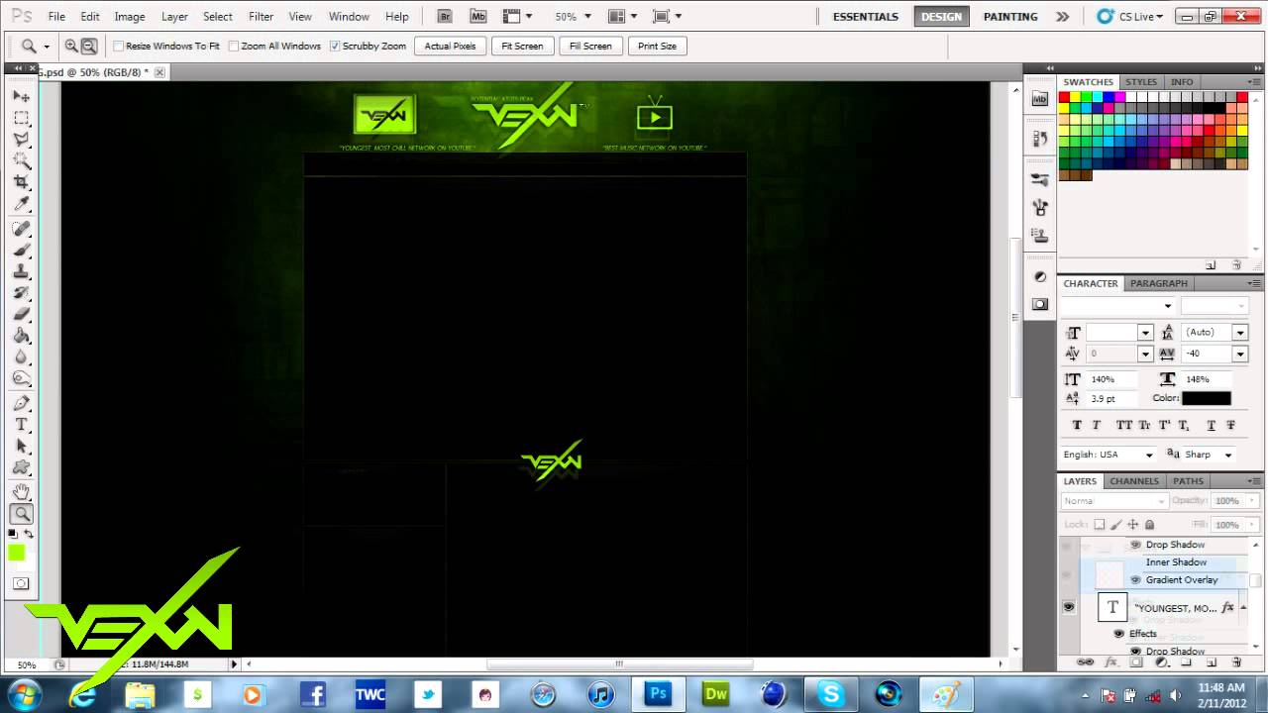
Task: Open the Filter menu
Action: coord(262,16)
